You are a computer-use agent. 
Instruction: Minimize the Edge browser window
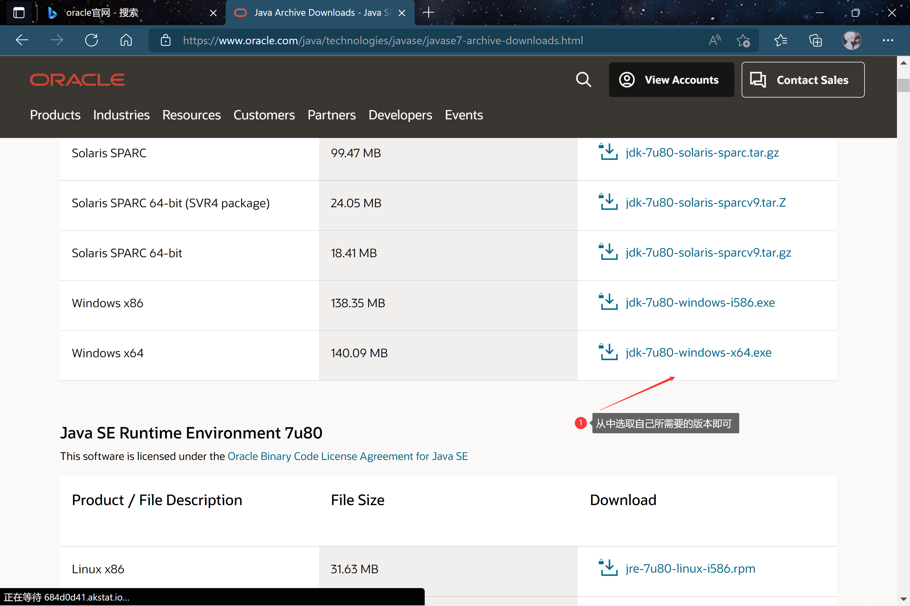(820, 13)
